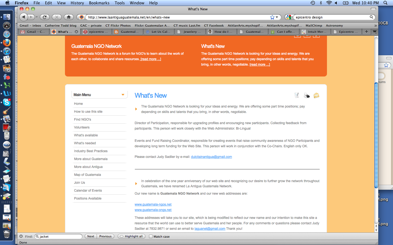Toggle Highlight all in Find bar
Viewport: 393px width, 245px height.
[132, 236]
